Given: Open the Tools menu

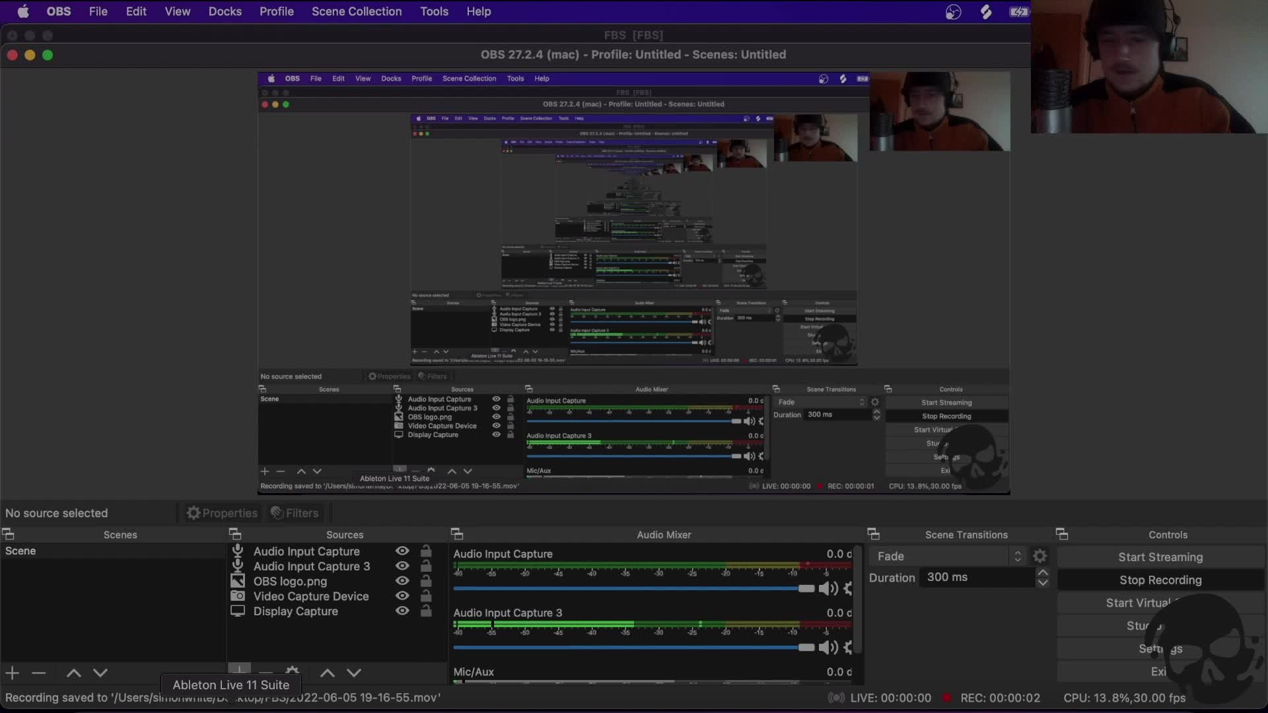Looking at the screenshot, I should coord(435,11).
